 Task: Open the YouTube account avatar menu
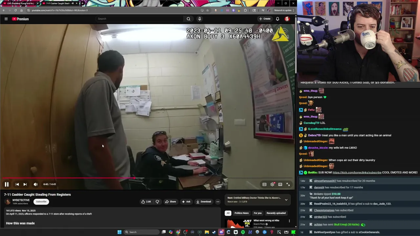click(x=287, y=19)
